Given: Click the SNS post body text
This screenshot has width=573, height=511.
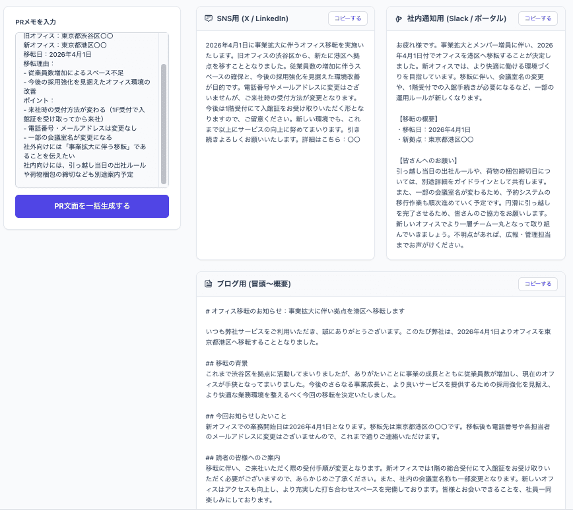Looking at the screenshot, I should (x=285, y=92).
